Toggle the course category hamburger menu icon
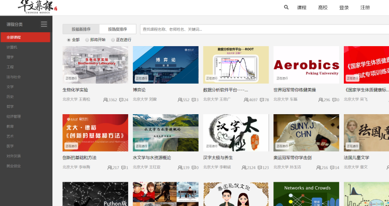 (x=44, y=24)
